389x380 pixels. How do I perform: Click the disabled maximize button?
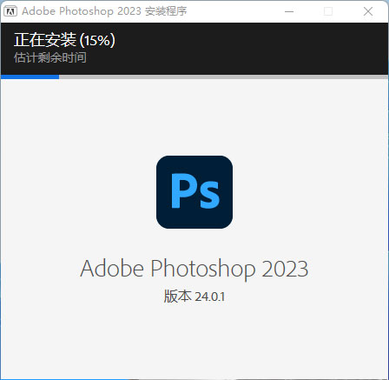(x=328, y=11)
